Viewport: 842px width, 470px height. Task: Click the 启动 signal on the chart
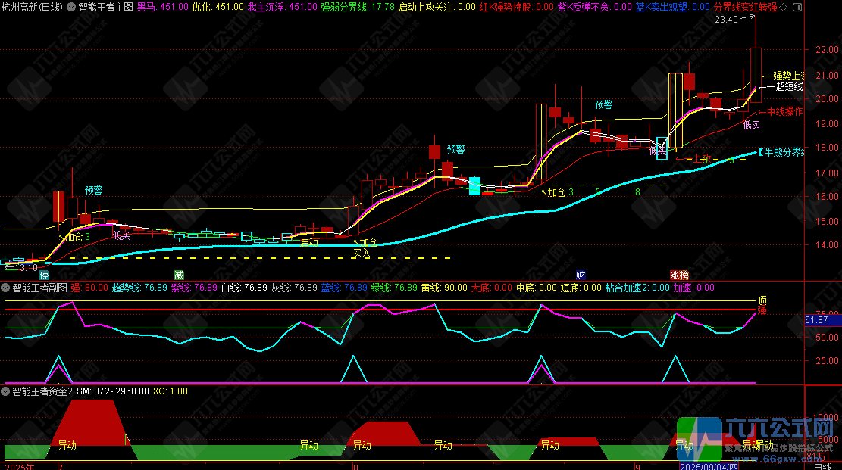(x=309, y=242)
